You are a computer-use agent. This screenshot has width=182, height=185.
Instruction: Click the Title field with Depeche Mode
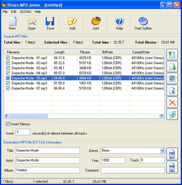pos(48,151)
